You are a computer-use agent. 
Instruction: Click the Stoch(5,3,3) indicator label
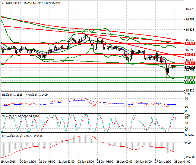[10, 116]
